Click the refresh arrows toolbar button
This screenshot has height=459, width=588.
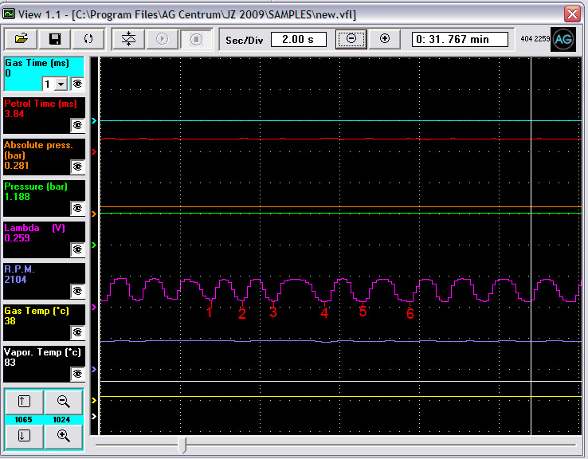(88, 39)
